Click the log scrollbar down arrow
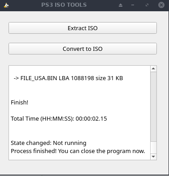 click(153, 157)
